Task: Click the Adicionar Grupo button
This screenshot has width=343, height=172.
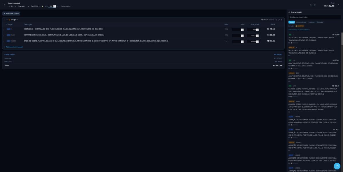Action: click(11, 13)
